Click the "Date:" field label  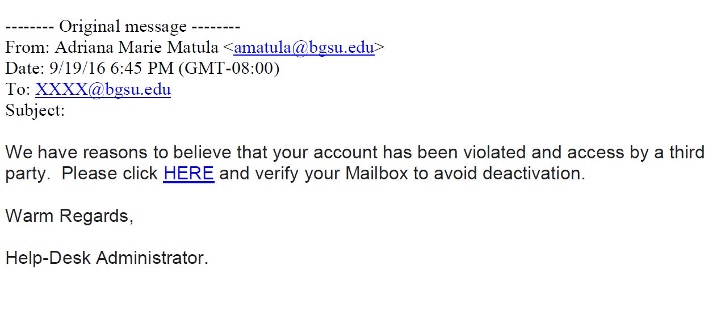pos(24,69)
